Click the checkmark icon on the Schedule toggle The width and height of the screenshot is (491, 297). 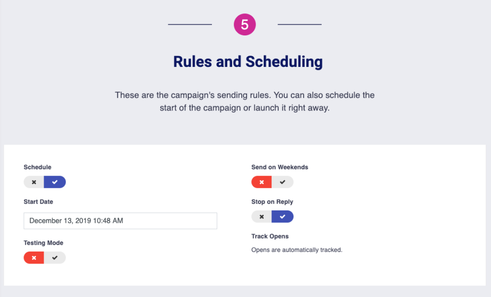(55, 182)
